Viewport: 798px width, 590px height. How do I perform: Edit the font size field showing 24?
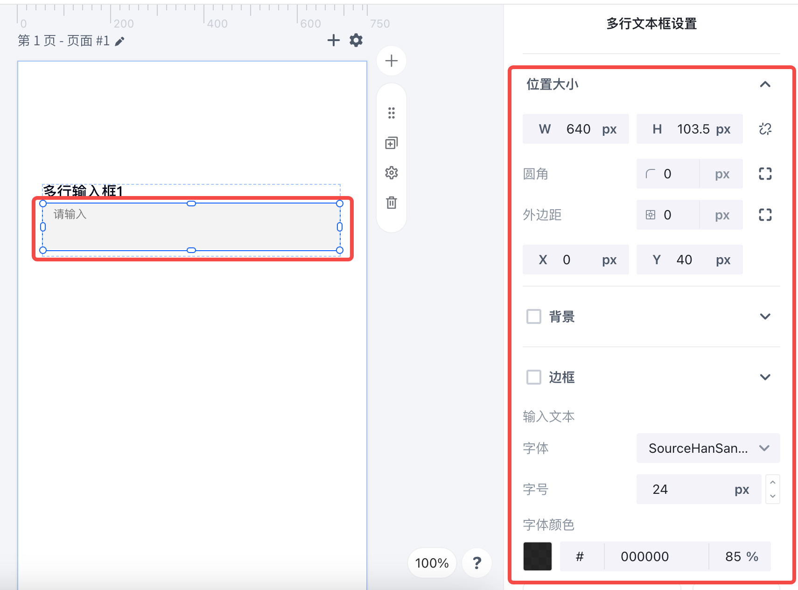(x=699, y=489)
